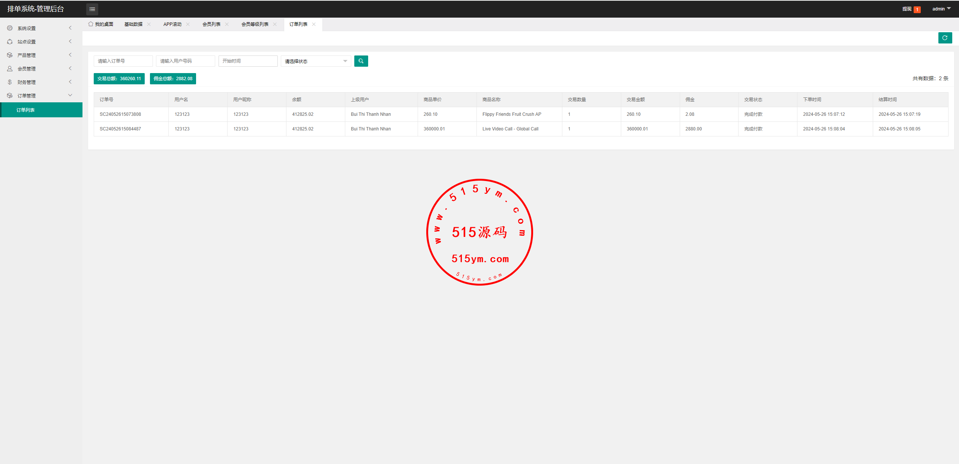Screen dimensions: 959x464
Task: Click the 交易总额 green badge
Action: [x=119, y=79]
